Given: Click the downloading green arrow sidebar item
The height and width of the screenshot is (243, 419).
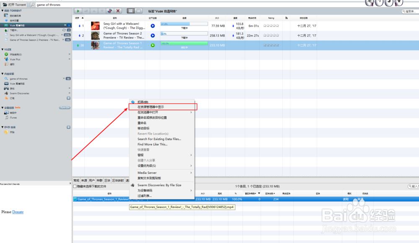Looking at the screenshot, I should point(6,30).
